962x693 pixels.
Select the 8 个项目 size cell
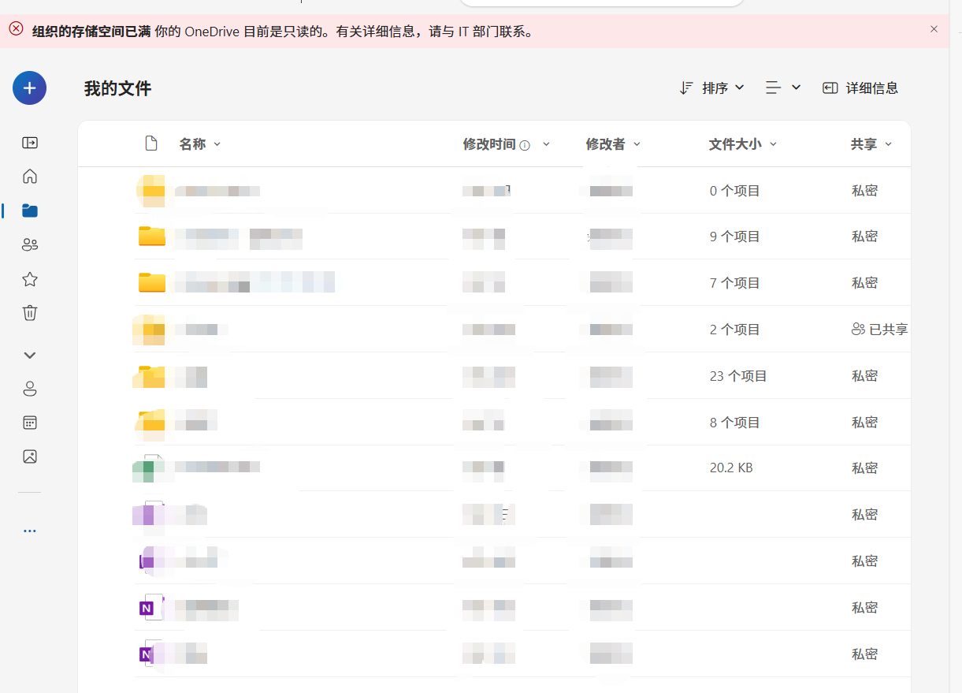(734, 423)
